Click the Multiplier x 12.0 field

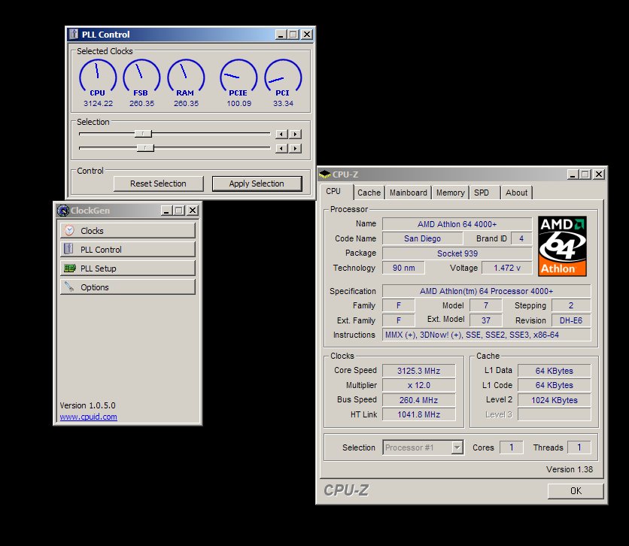click(x=419, y=385)
